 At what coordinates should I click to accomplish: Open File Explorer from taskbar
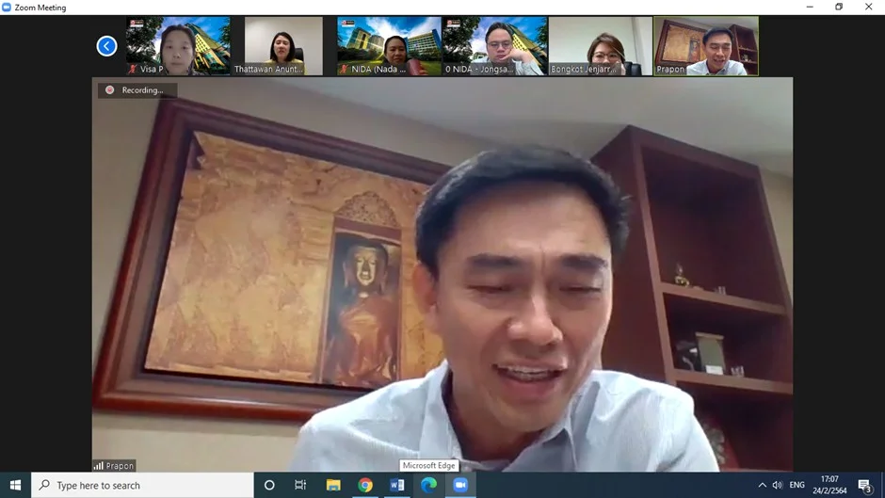pyautogui.click(x=333, y=485)
